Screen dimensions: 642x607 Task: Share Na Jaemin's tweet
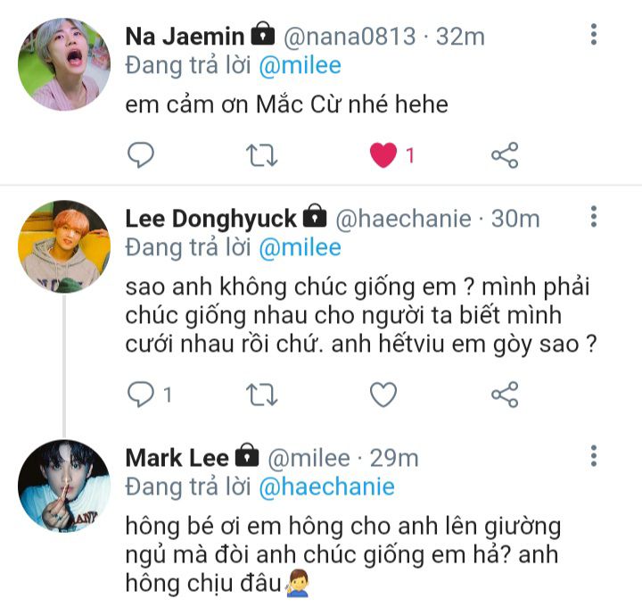pos(505,156)
